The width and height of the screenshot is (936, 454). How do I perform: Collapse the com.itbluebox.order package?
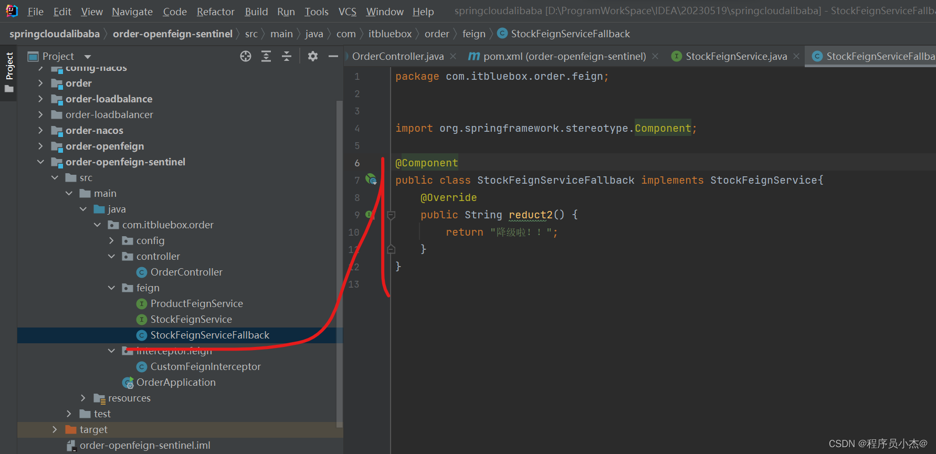pos(97,225)
